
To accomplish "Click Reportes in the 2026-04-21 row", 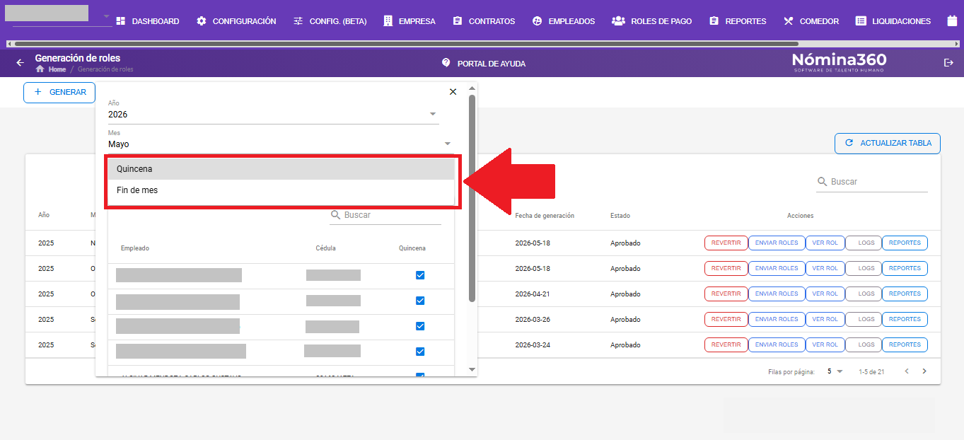I will [905, 294].
